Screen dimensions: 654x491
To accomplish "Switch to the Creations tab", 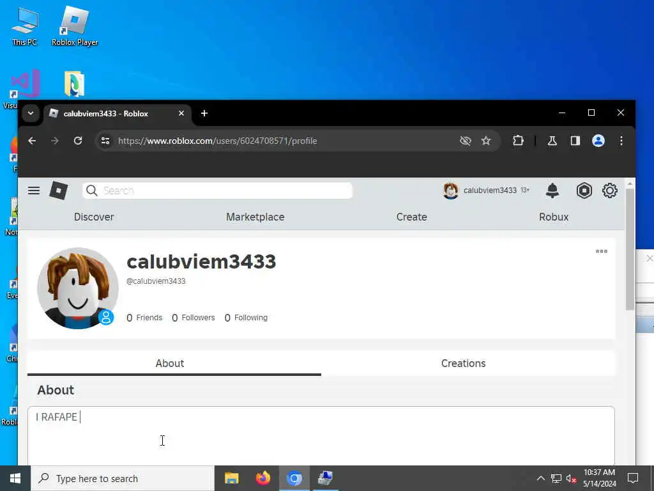I will pos(464,363).
